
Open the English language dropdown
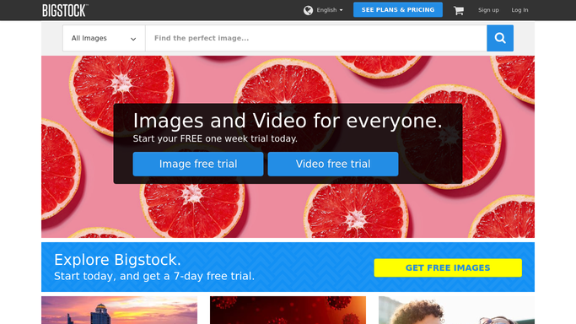(329, 10)
